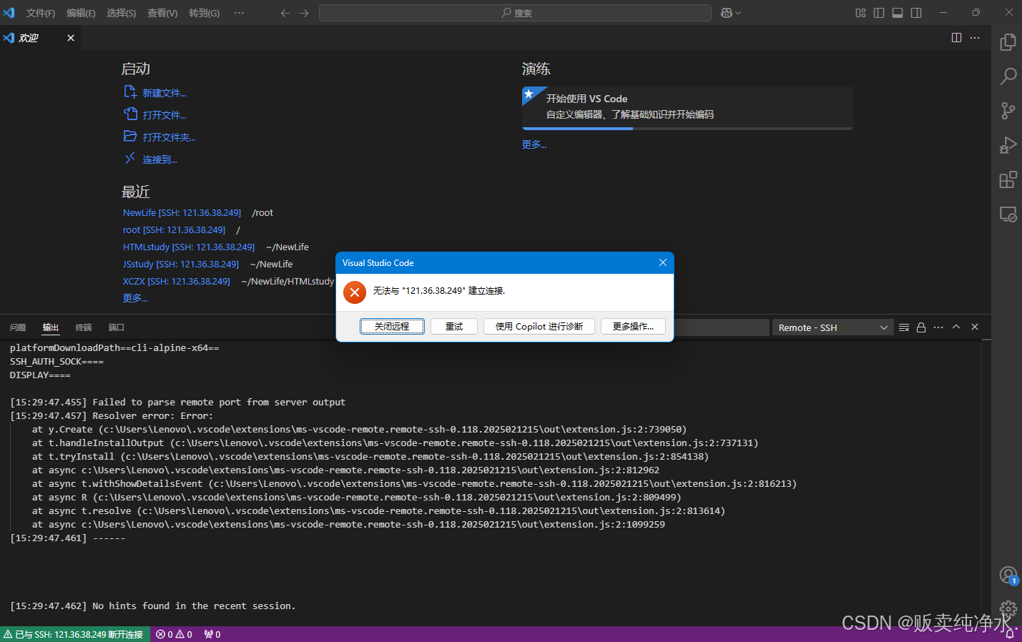The height and width of the screenshot is (642, 1022).
Task: Click the 新建文件... link
Action: coord(164,93)
